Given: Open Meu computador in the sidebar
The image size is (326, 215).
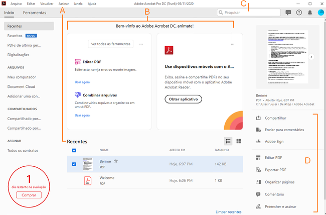Looking at the screenshot, I should [x=22, y=77].
